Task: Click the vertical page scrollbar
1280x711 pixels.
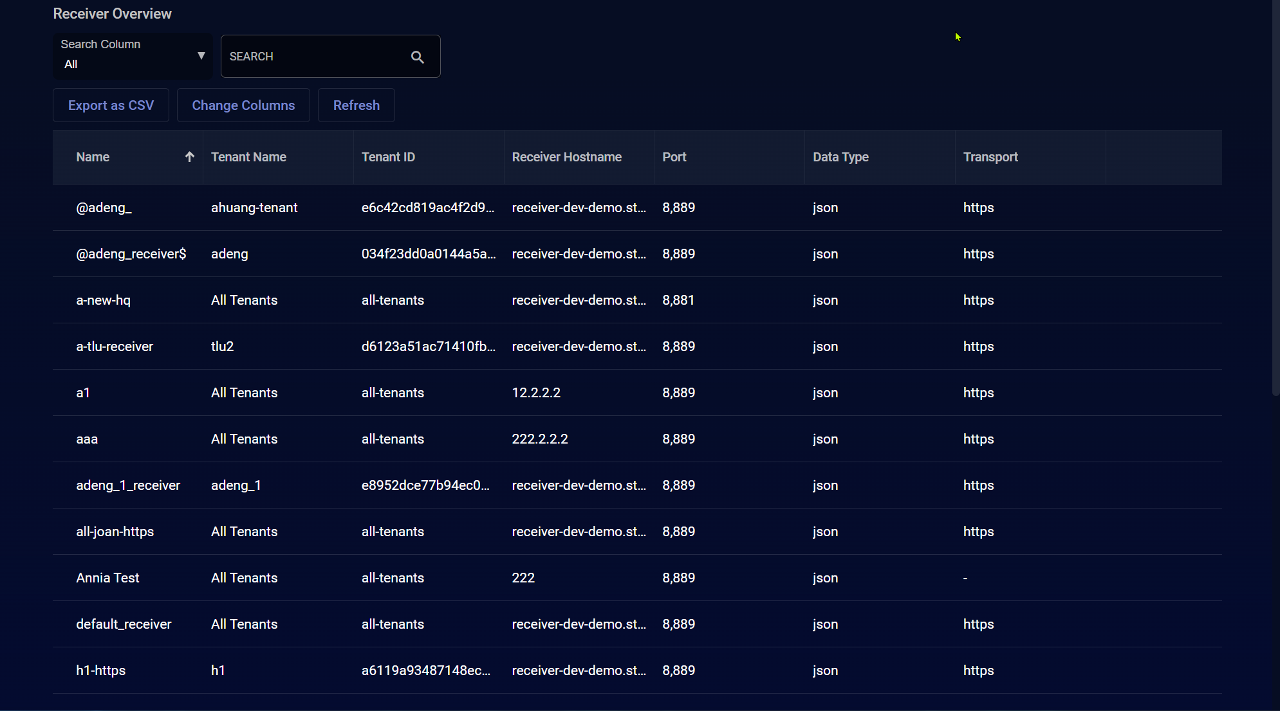Action: [x=1275, y=193]
